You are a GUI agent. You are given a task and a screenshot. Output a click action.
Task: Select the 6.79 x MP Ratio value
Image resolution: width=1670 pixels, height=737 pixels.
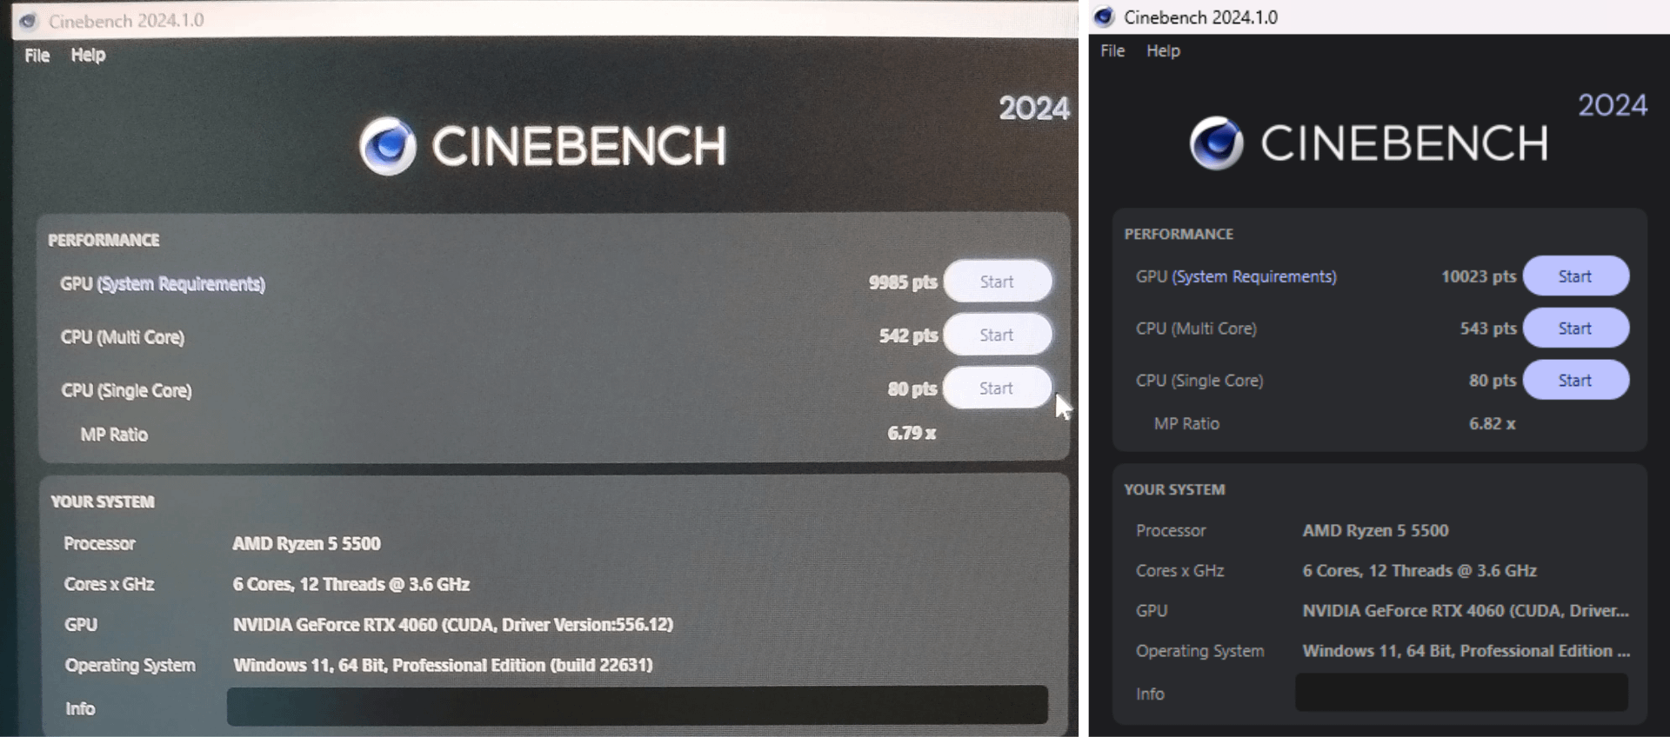(x=912, y=433)
